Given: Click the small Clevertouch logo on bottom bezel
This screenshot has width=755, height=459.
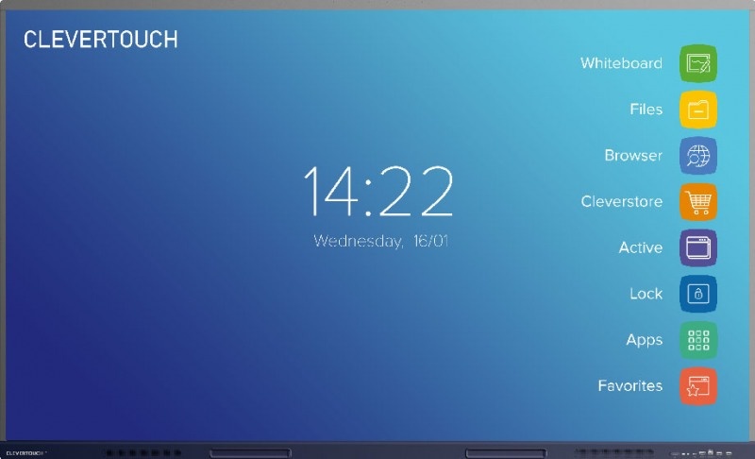Looking at the screenshot, I should click(x=25, y=453).
